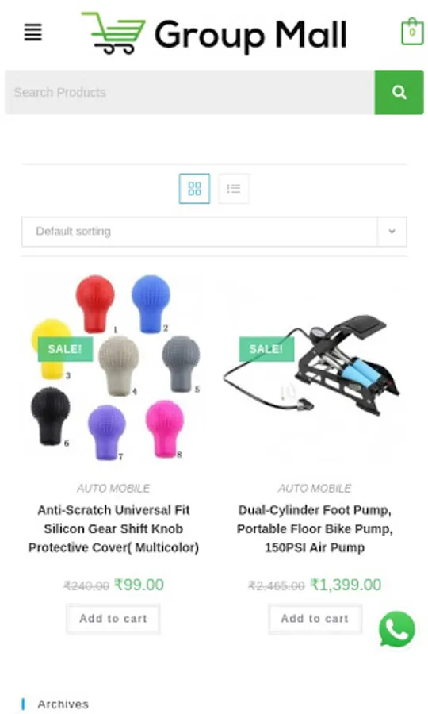
Task: Open the shopping bag cart icon
Action: [412, 32]
